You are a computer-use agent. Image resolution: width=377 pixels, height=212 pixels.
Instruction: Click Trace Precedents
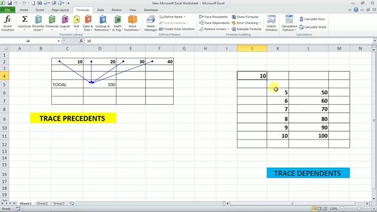213,17
